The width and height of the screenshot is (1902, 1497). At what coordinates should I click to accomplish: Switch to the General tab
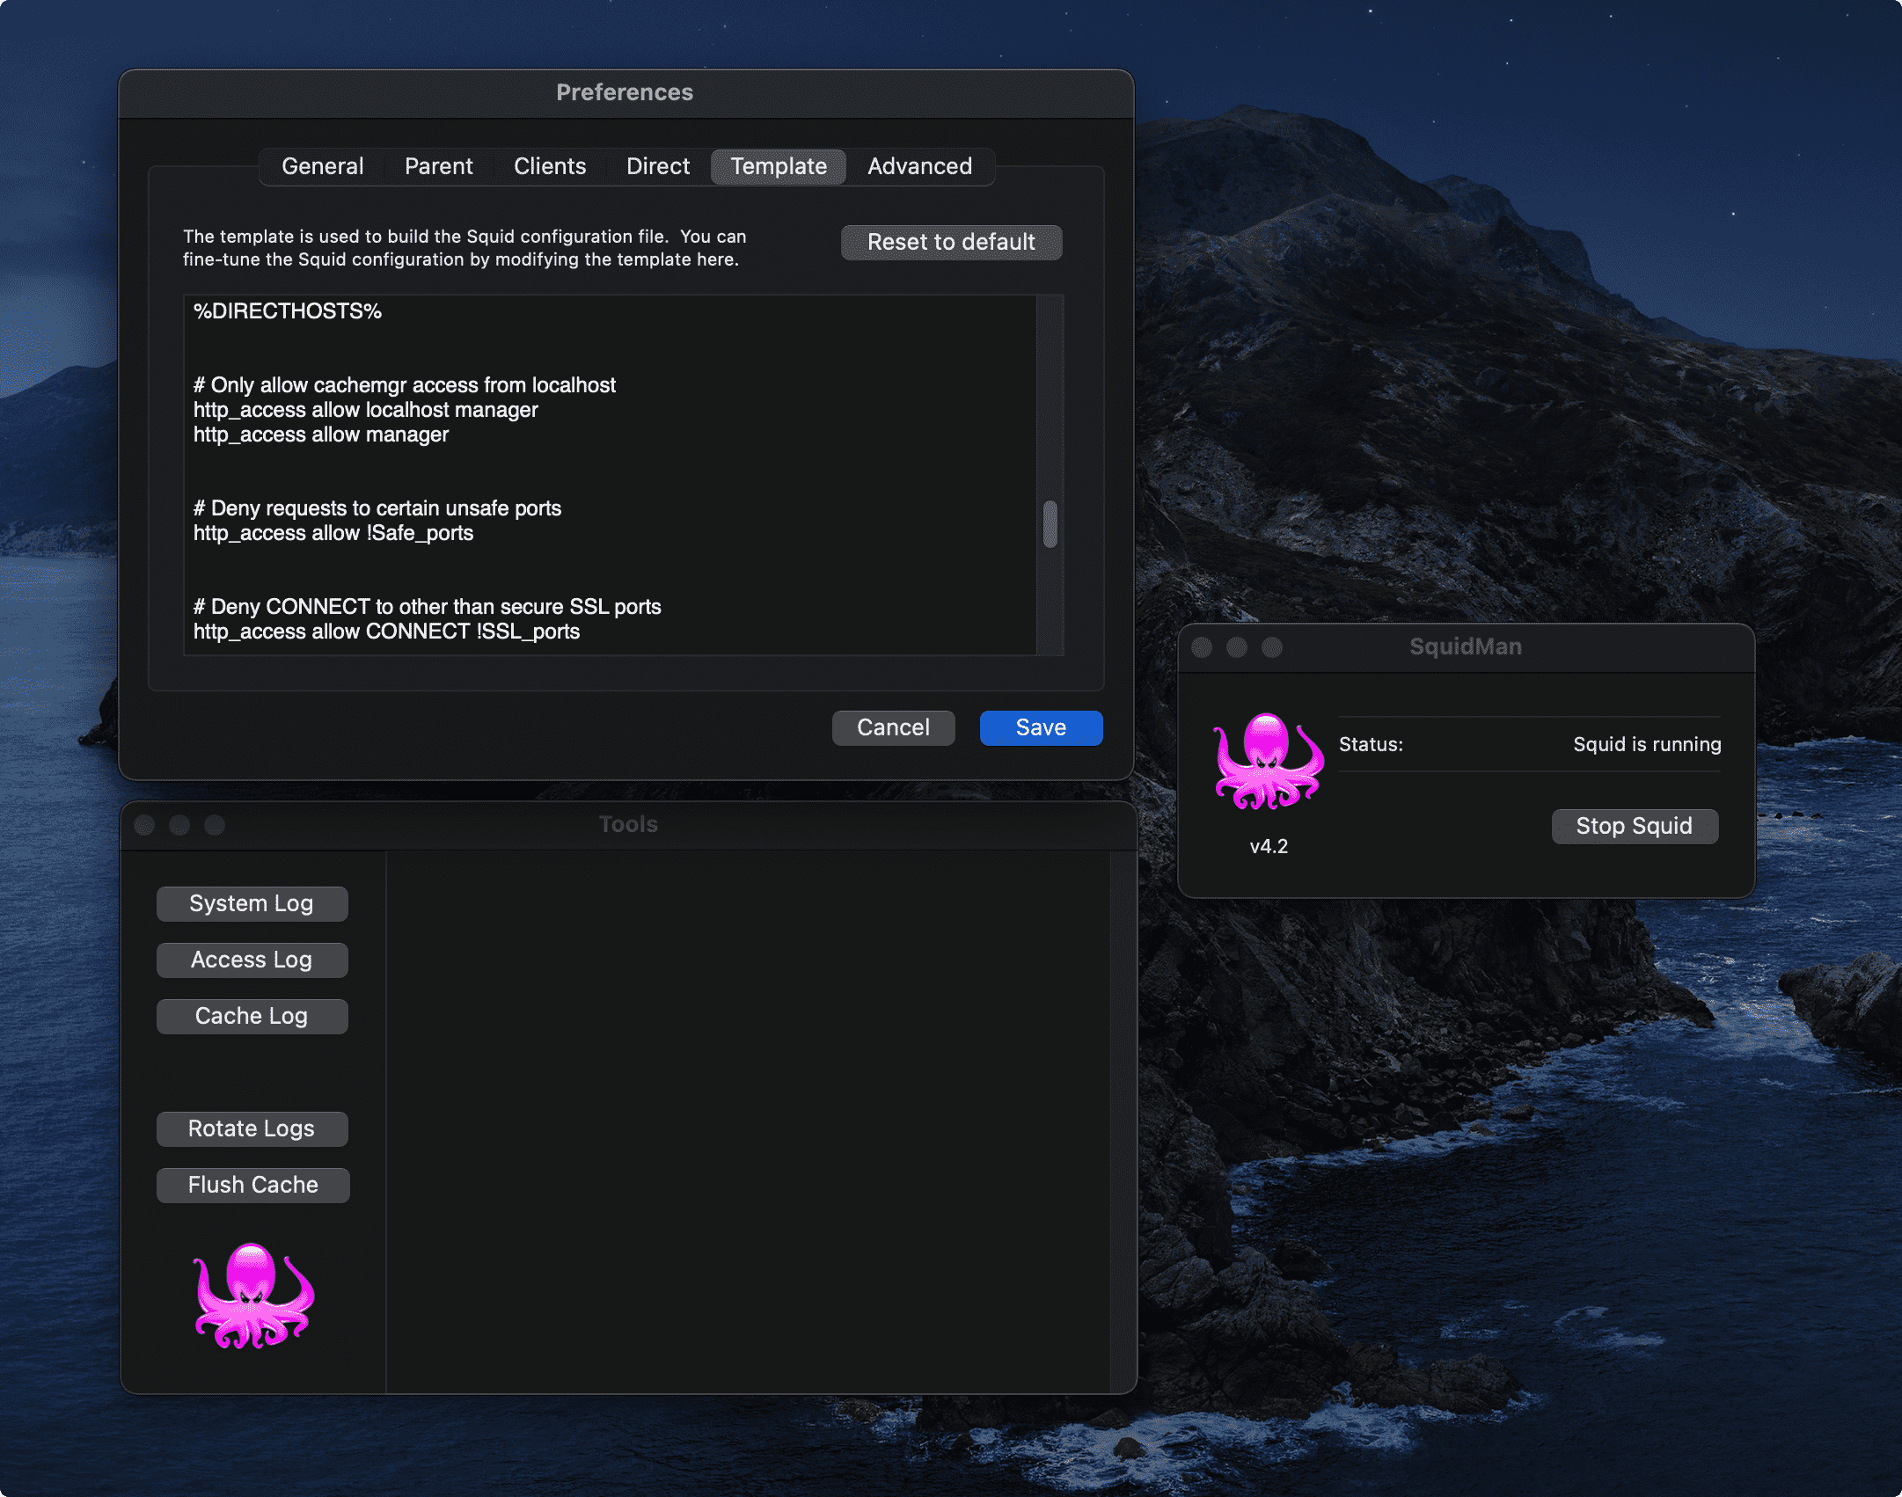point(322,166)
